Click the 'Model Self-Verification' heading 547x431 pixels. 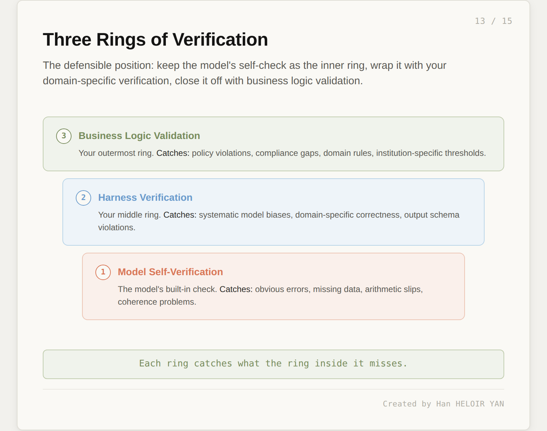(170, 272)
